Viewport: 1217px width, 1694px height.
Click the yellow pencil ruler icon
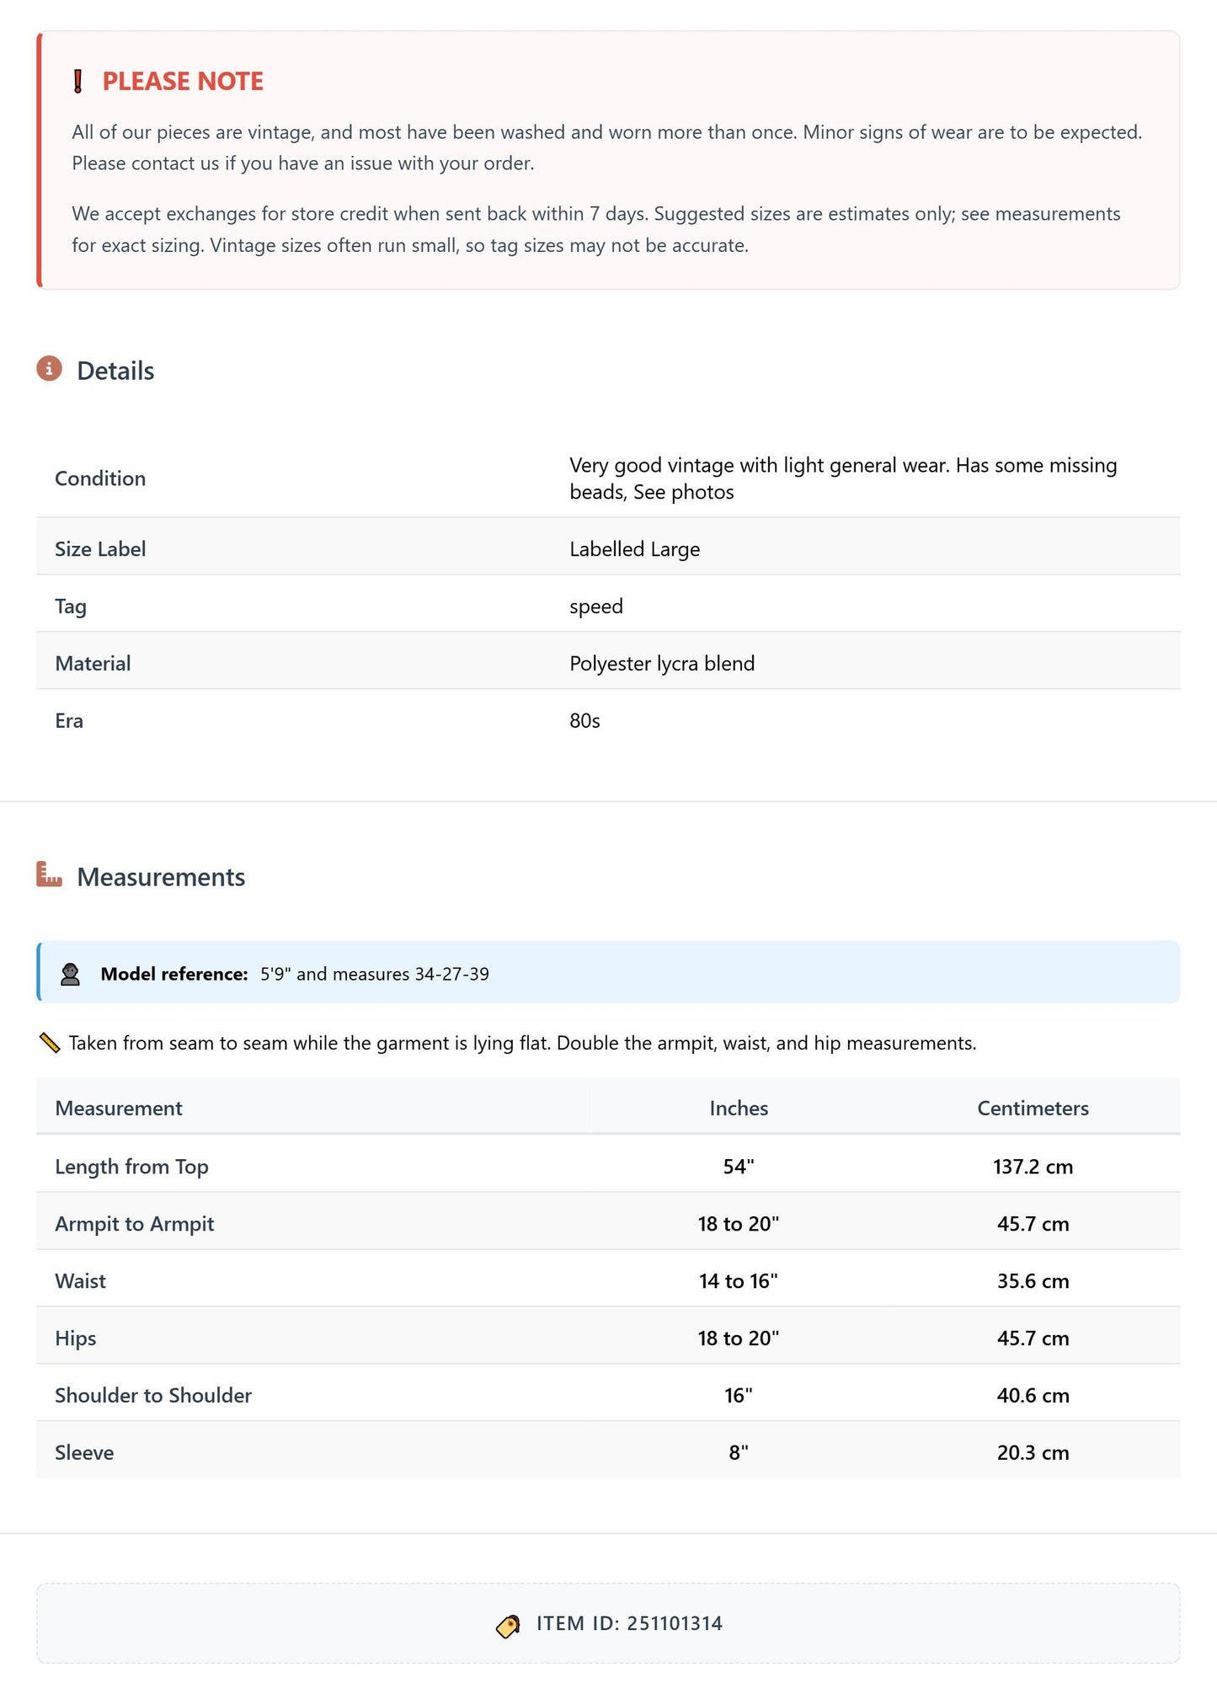[x=50, y=1043]
